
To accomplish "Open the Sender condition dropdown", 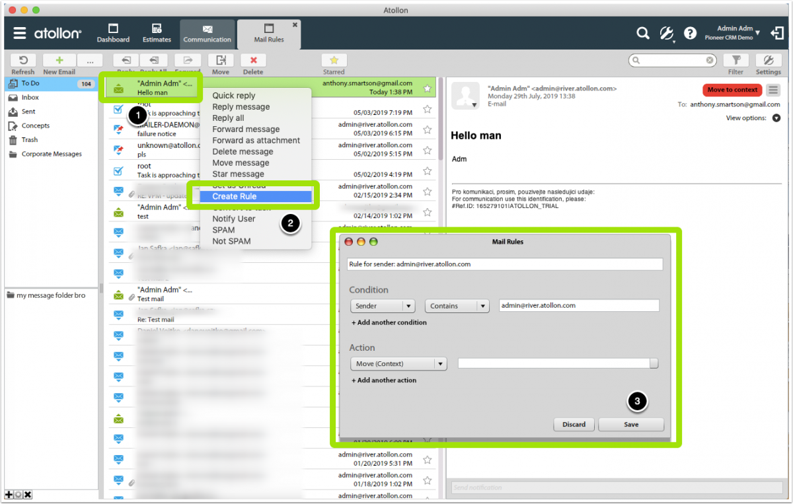I will (382, 306).
